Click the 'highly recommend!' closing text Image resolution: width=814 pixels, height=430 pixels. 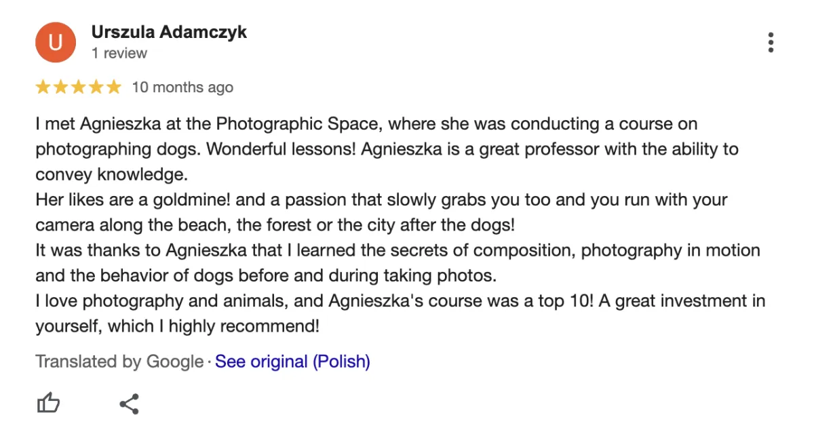(x=244, y=327)
